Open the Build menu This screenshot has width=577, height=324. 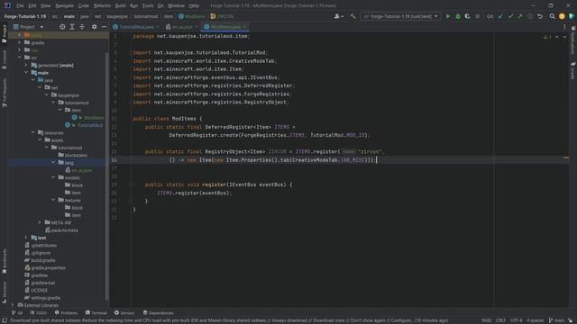click(x=120, y=5)
